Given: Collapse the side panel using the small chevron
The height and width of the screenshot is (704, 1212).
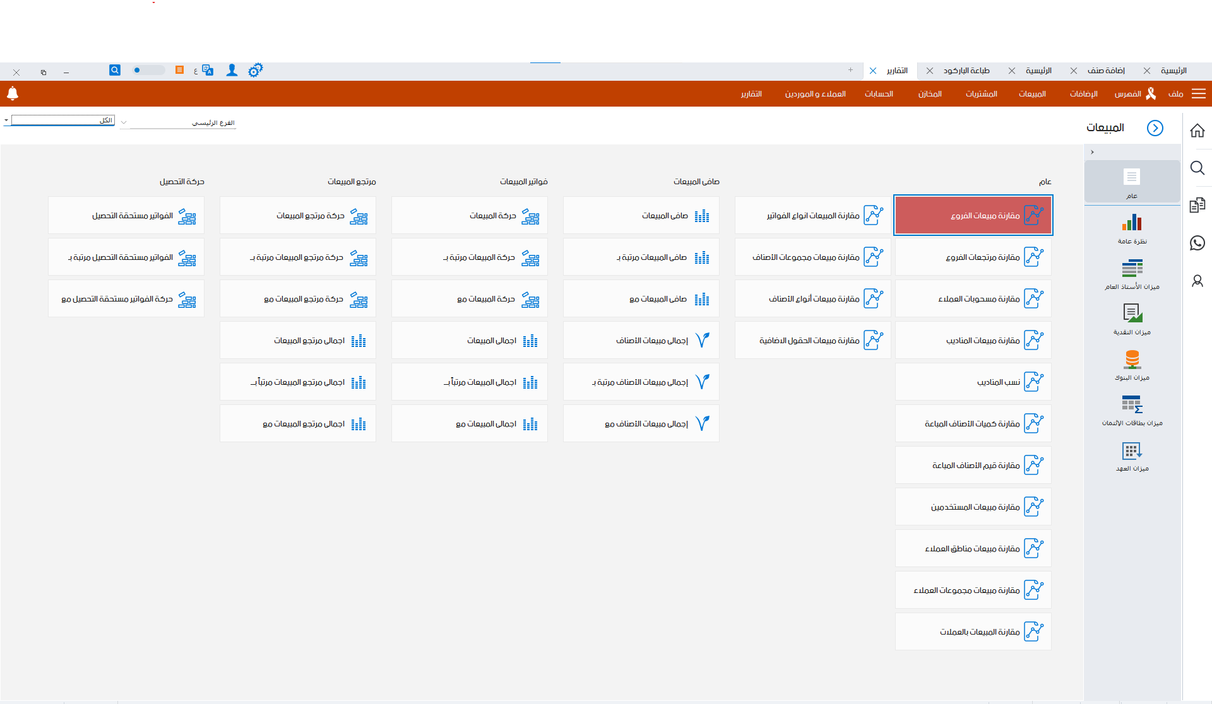Looking at the screenshot, I should pos(1092,152).
